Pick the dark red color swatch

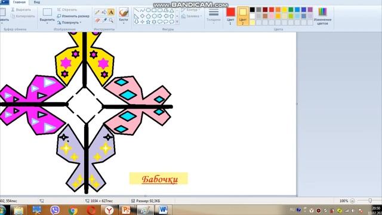[x=265, y=10]
